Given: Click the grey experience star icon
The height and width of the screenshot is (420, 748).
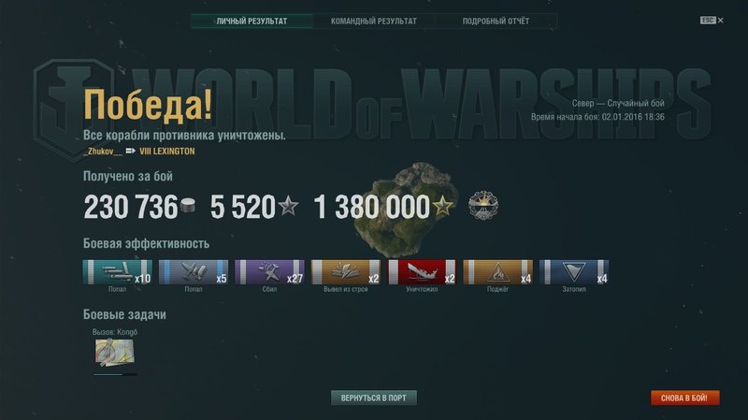Looking at the screenshot, I should (288, 206).
